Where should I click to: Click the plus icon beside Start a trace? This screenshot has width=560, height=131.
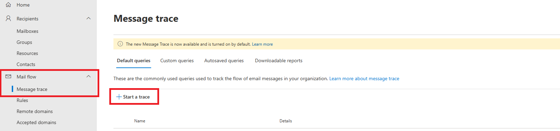[119, 97]
